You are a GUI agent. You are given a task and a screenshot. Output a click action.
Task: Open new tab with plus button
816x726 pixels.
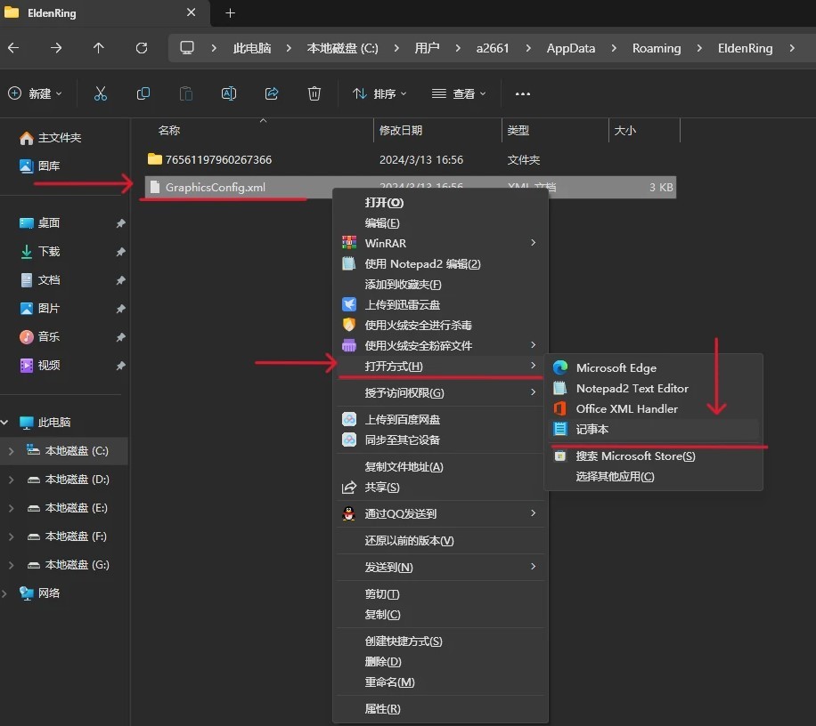(230, 13)
